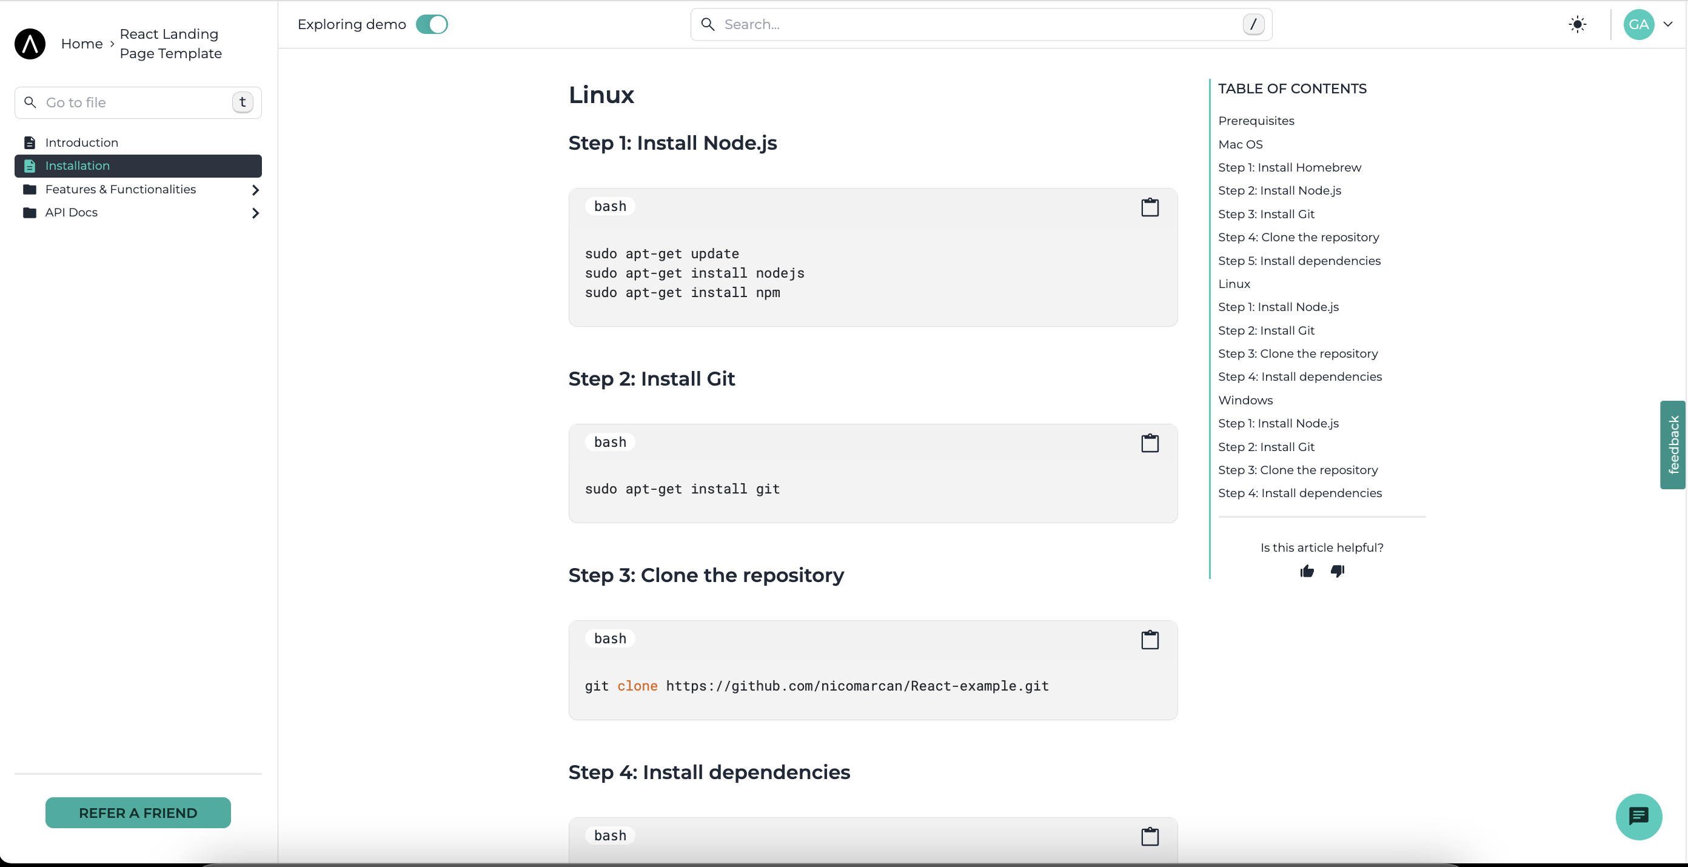
Task: Open the Introduction page in sidebar
Action: [x=81, y=142]
